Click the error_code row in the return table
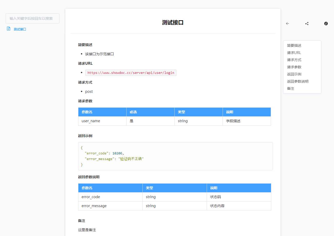Viewport: 334px width, 236px height. pos(91,197)
